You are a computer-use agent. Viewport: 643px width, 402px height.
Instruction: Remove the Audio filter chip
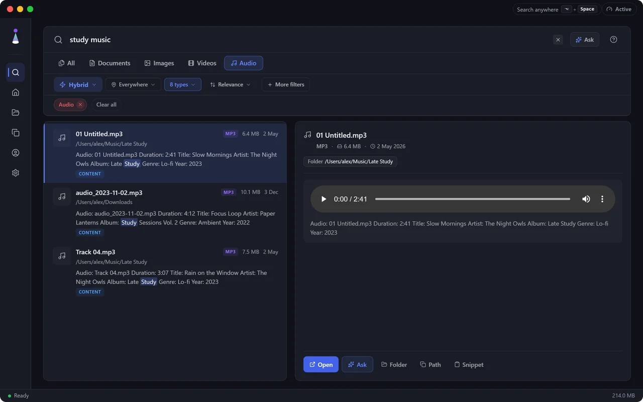[80, 105]
